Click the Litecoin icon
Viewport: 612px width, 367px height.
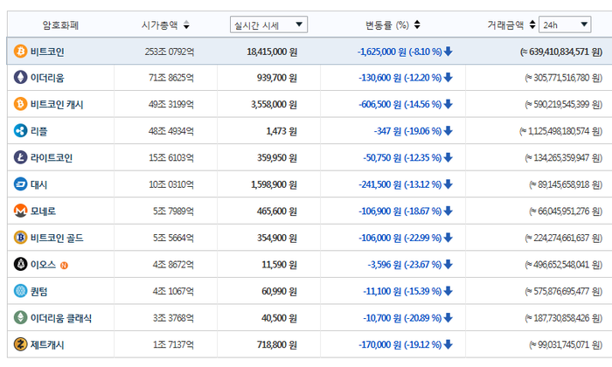tap(20, 157)
